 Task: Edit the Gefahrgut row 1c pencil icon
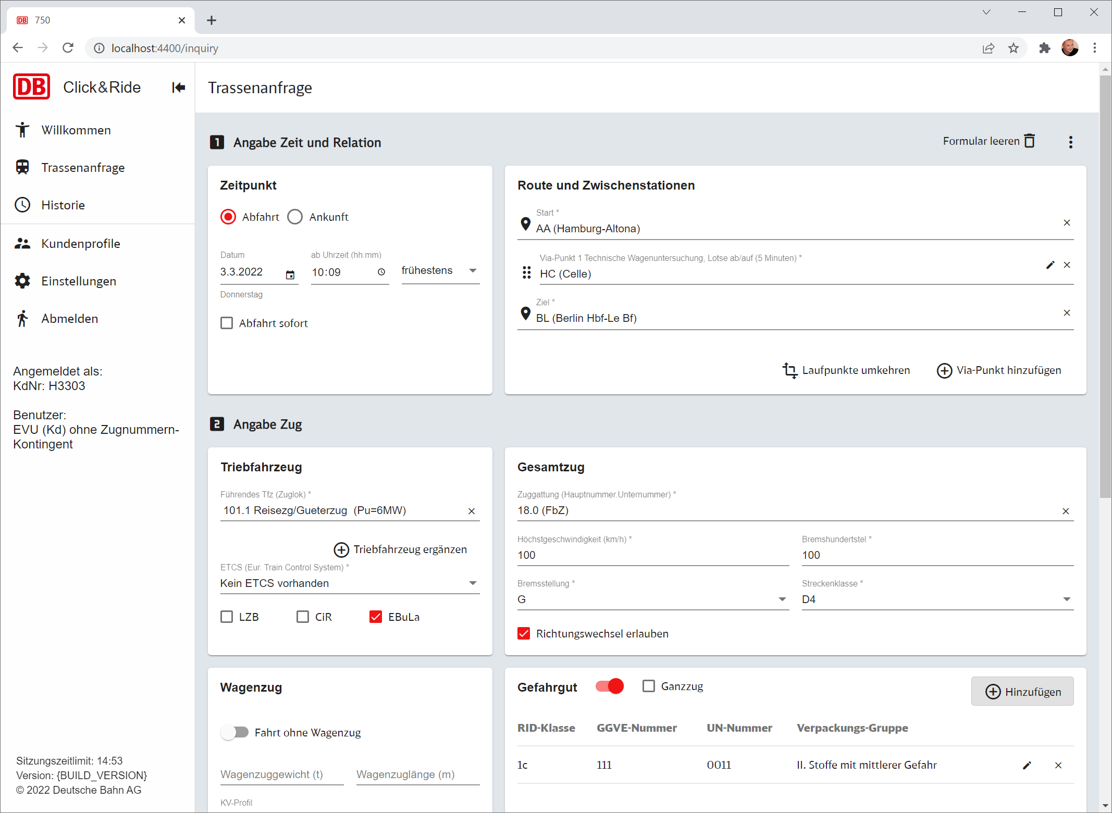(1027, 765)
